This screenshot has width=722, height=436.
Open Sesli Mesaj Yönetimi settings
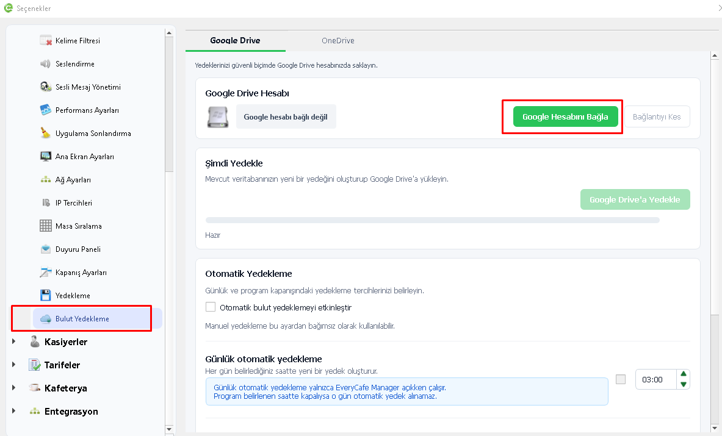pyautogui.click(x=88, y=87)
